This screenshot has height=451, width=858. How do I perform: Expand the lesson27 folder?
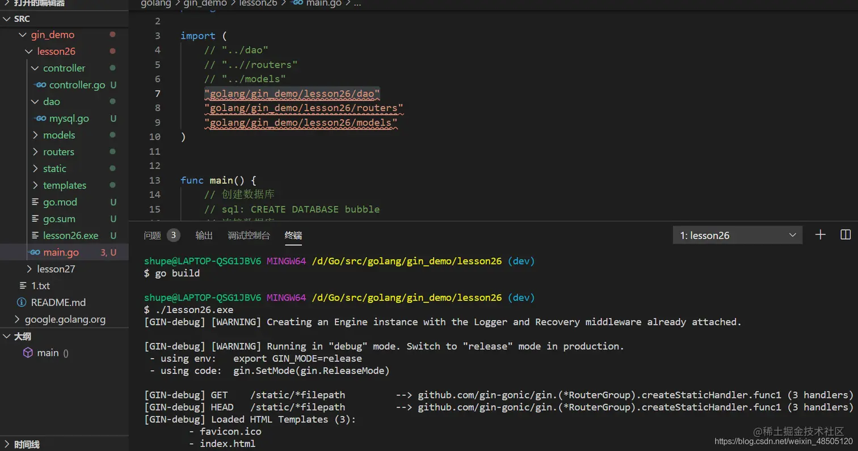pos(29,269)
